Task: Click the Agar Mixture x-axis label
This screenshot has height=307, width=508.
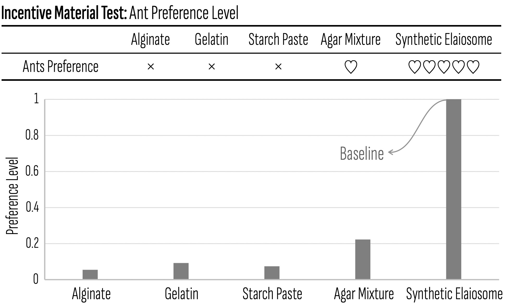Action: pyautogui.click(x=364, y=294)
